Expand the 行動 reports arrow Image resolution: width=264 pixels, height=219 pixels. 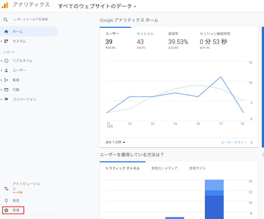pyautogui.click(x=1, y=90)
